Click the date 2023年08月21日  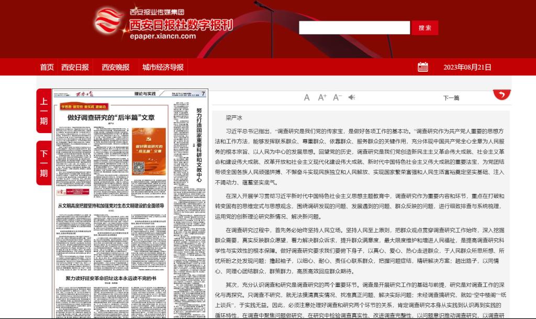tap(467, 67)
